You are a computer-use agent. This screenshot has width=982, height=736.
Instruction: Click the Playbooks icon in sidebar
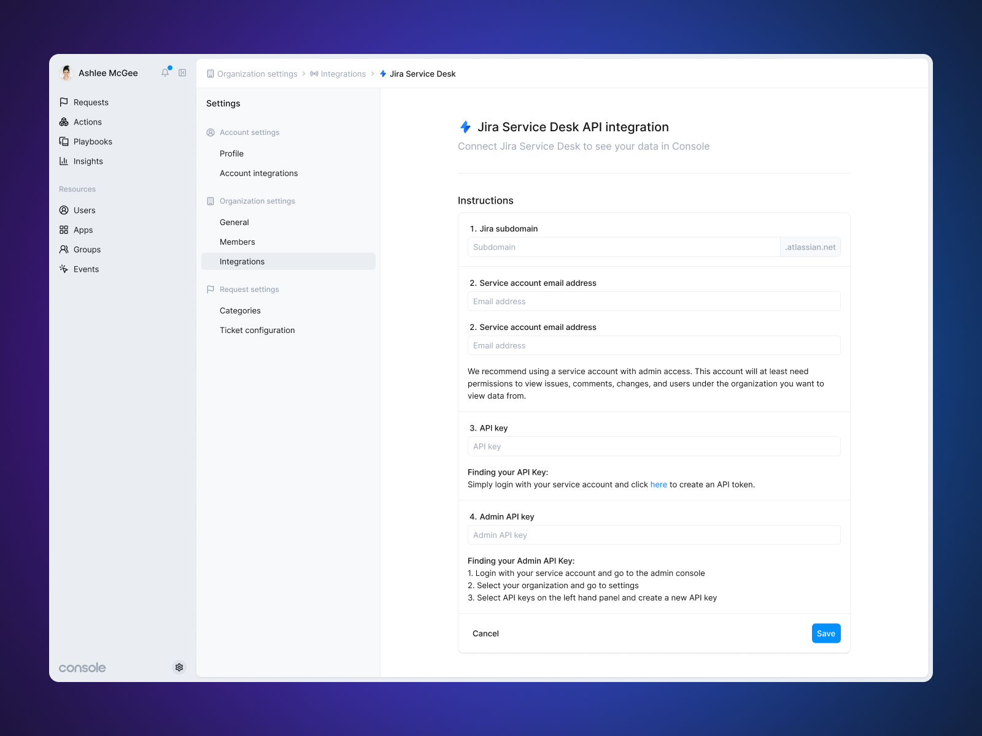64,142
